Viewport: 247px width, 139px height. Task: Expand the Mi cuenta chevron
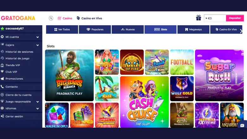[x=38, y=37]
